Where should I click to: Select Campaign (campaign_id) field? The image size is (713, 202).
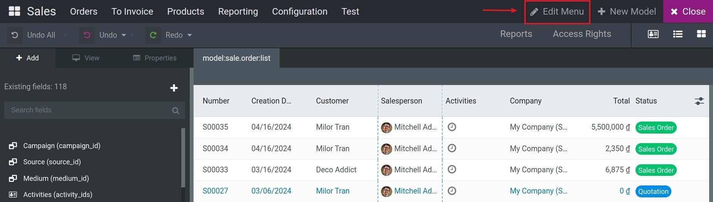click(62, 146)
